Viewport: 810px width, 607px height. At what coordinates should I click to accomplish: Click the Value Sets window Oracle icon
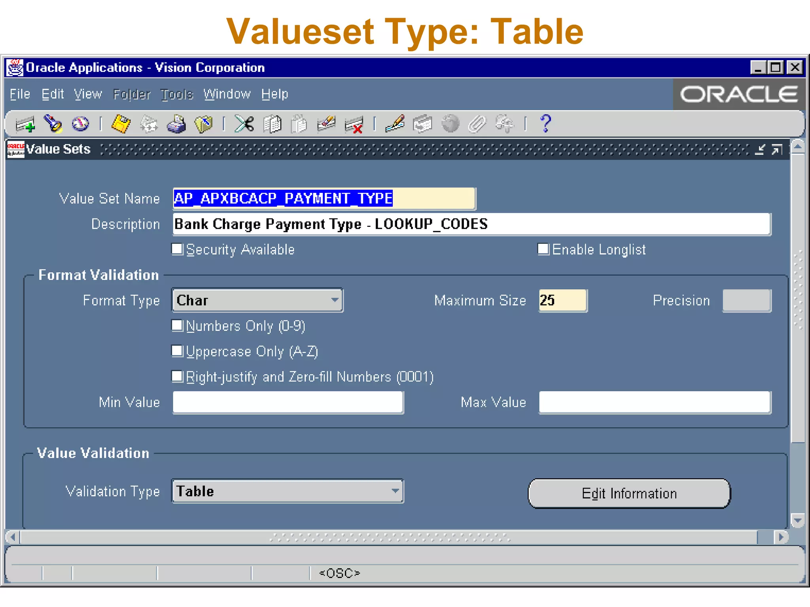click(16, 149)
